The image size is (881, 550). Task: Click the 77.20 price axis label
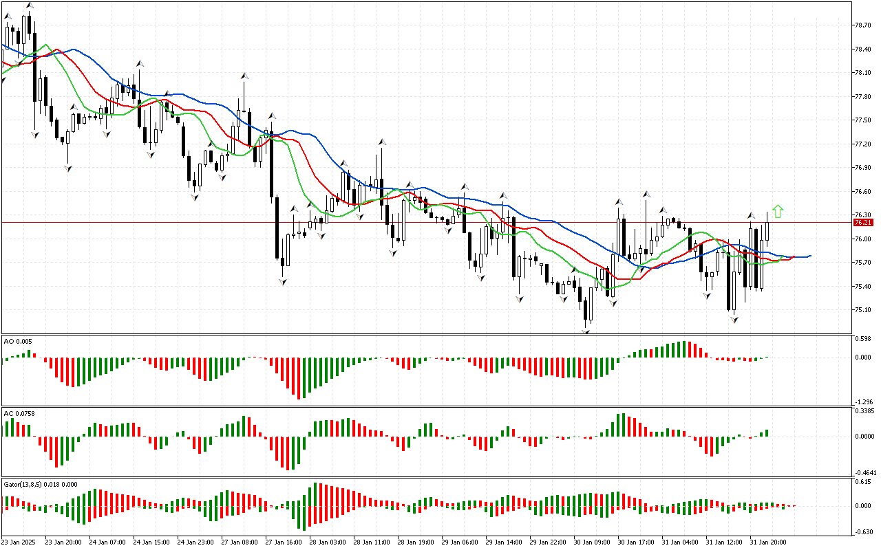(862, 144)
